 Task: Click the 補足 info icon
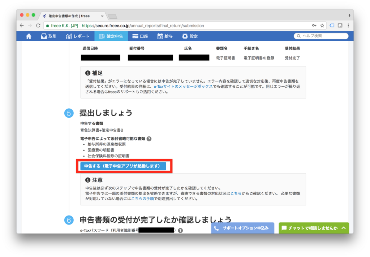click(88, 73)
